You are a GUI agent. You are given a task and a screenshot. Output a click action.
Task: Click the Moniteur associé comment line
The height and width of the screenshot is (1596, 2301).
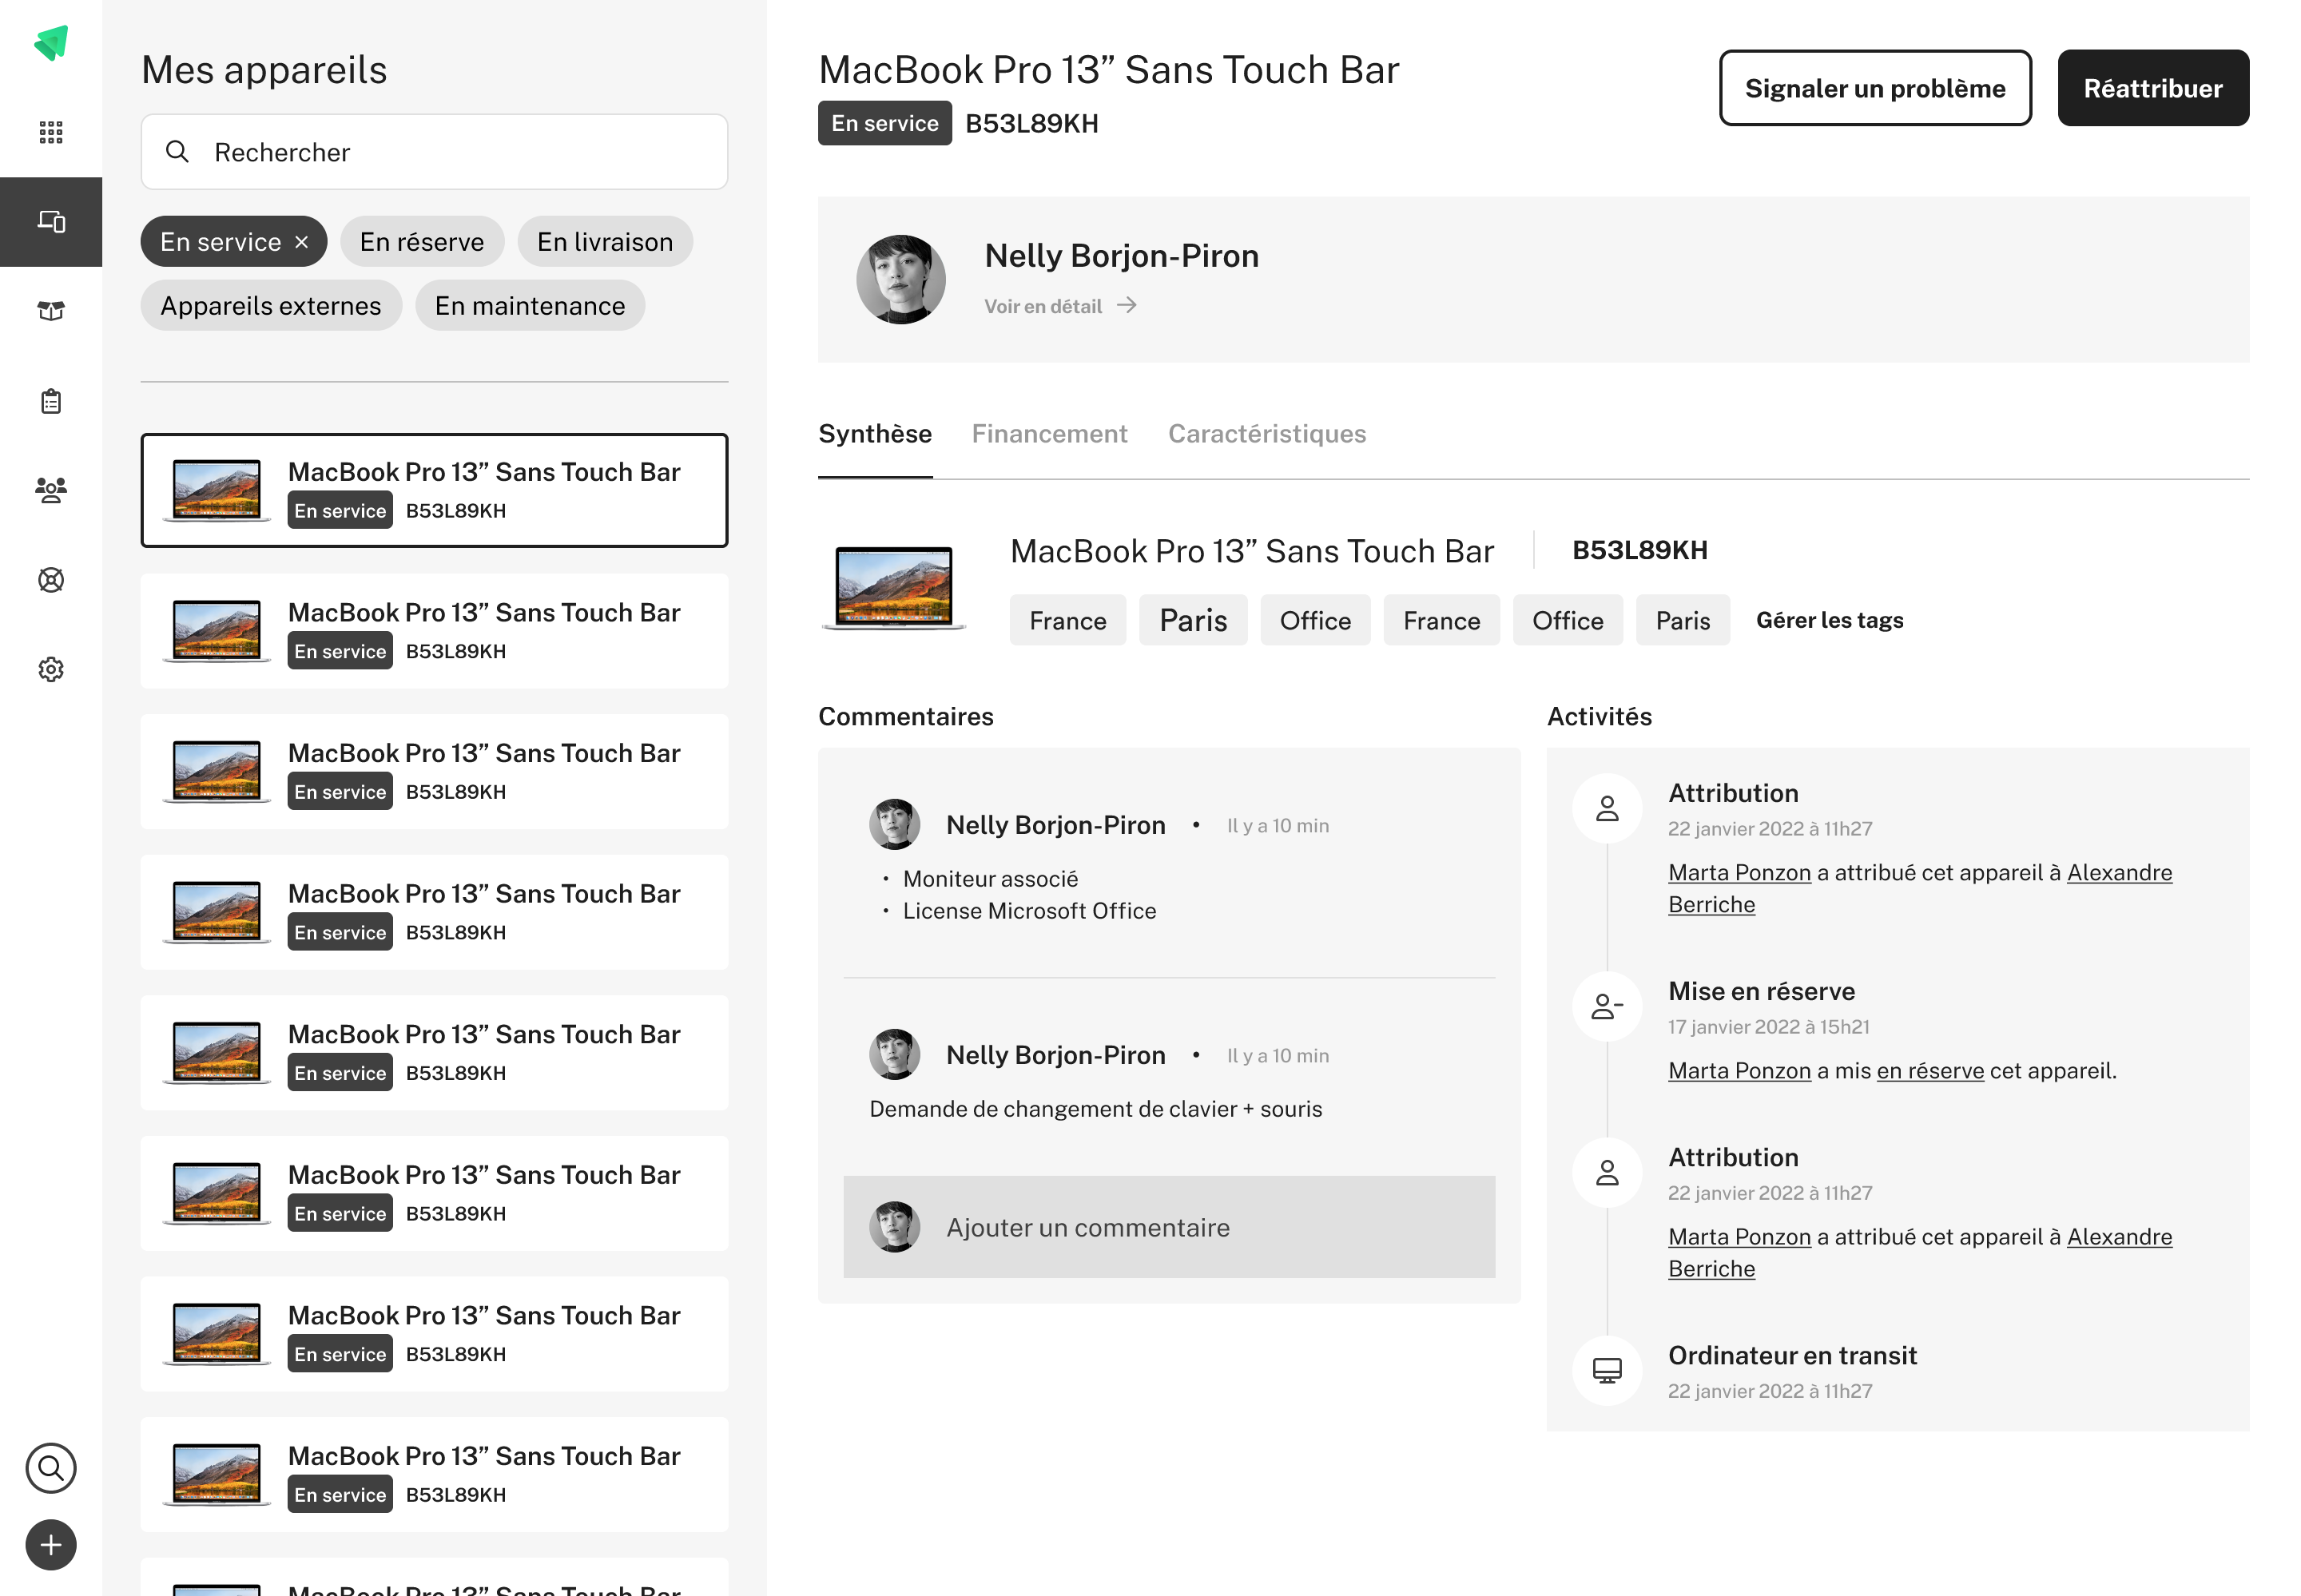pyautogui.click(x=989, y=879)
